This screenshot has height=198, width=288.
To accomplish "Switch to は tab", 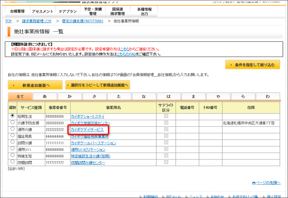I will click(169, 97).
